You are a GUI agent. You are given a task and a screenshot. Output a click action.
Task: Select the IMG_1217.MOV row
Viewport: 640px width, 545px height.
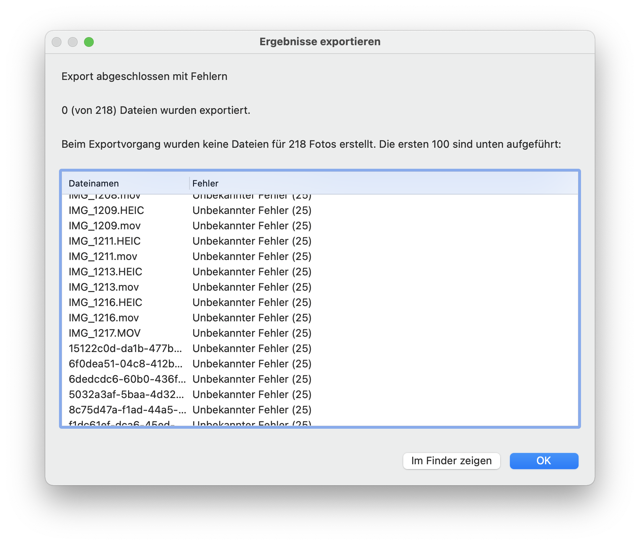[x=105, y=333]
